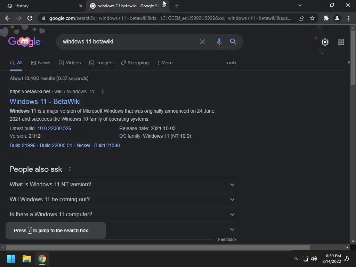
Task: Open clock showing 6:39 PM
Action: 332,259
